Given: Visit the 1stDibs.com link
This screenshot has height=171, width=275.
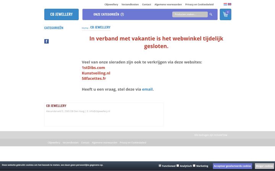Looking at the screenshot, I should [93, 68].
